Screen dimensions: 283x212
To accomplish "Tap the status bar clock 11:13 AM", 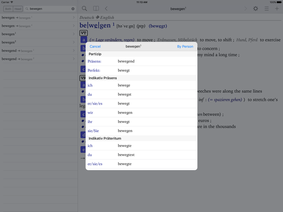I will [x=142, y=2].
